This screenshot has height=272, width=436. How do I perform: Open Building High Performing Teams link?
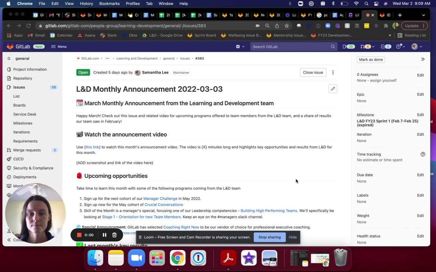pos(269,211)
